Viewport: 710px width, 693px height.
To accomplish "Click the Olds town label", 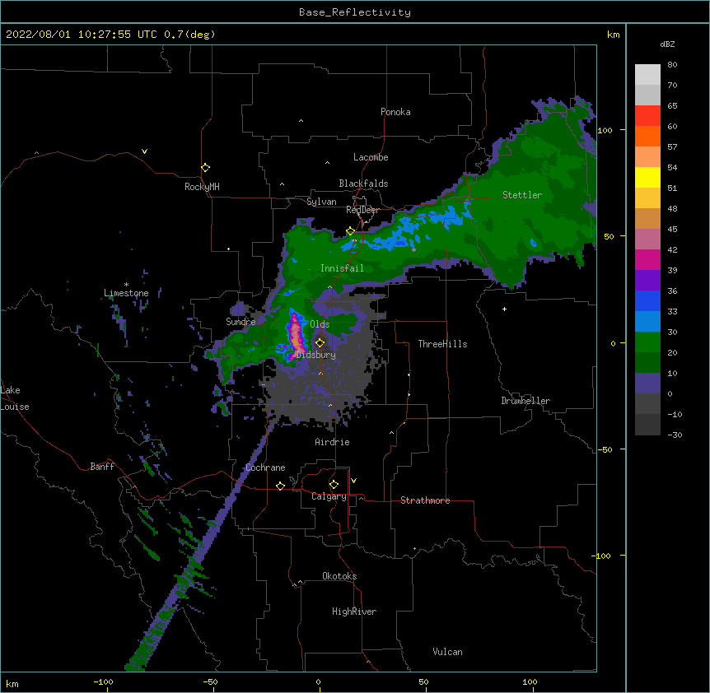I will click(x=320, y=324).
